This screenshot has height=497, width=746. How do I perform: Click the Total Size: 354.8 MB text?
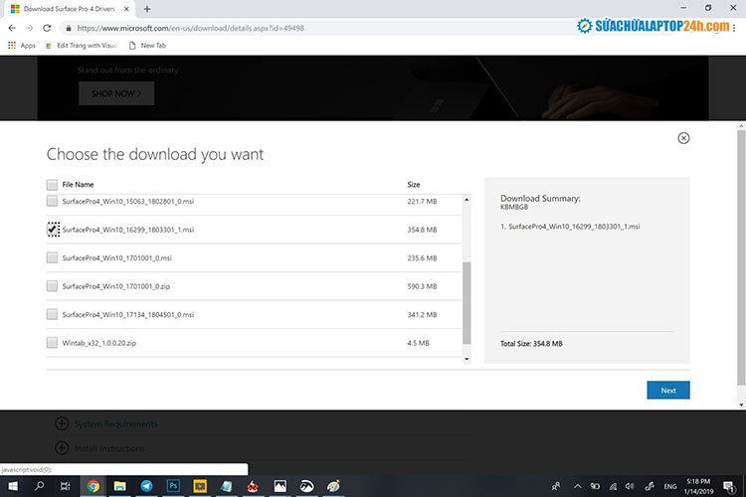click(x=531, y=343)
